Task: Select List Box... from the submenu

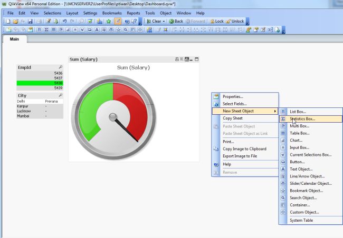Action: tap(311, 112)
